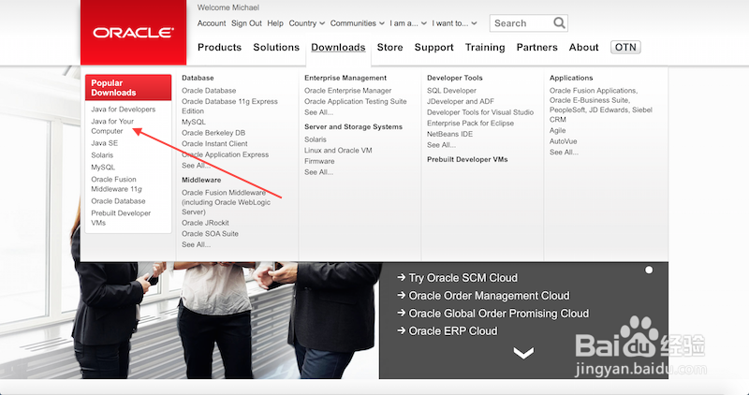Open Oracle Fusion Middleware WebLogic Server link

pyautogui.click(x=226, y=202)
